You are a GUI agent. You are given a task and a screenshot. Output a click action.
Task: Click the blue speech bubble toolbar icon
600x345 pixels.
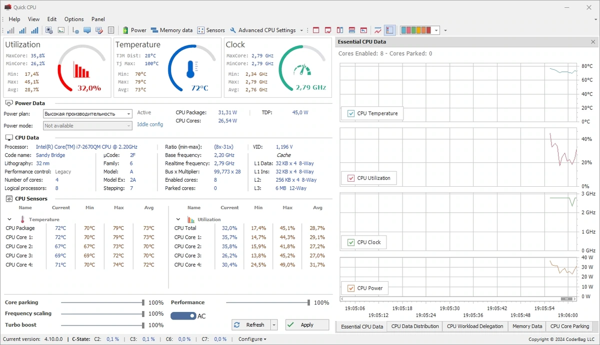(87, 30)
